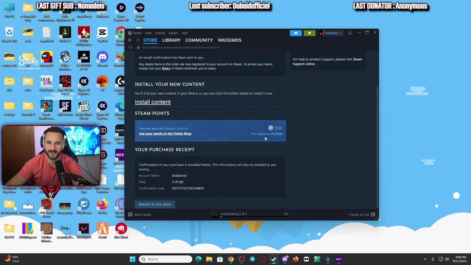Open Outlast 2 desktop shortcut
The image size is (471, 265).
pos(65,35)
